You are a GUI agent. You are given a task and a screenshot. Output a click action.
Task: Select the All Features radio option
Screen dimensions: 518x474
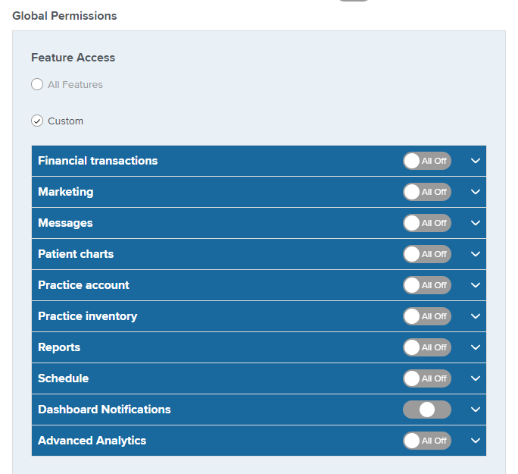[37, 84]
